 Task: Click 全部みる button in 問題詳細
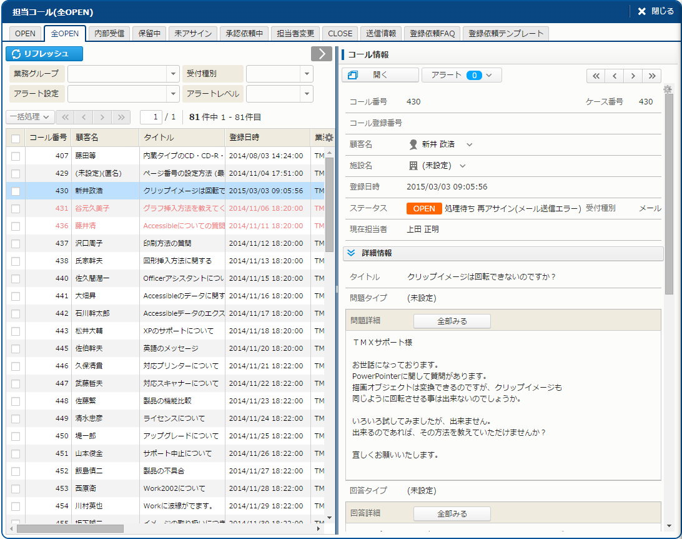click(x=452, y=321)
